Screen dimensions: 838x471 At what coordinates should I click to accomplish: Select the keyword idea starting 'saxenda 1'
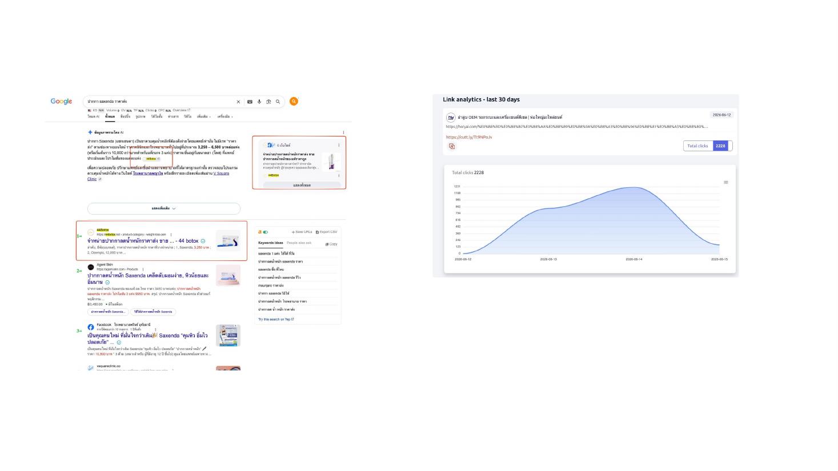tap(276, 253)
